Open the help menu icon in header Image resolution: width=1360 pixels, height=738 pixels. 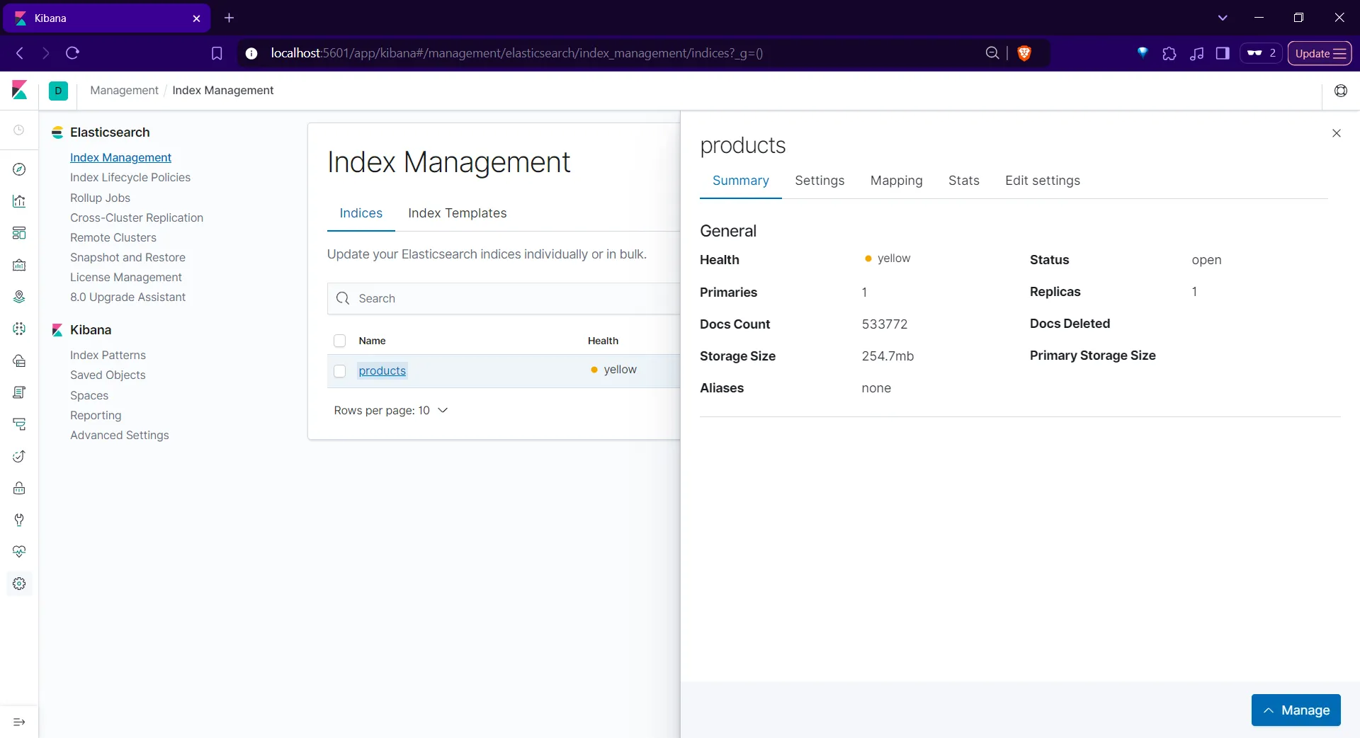1340,91
